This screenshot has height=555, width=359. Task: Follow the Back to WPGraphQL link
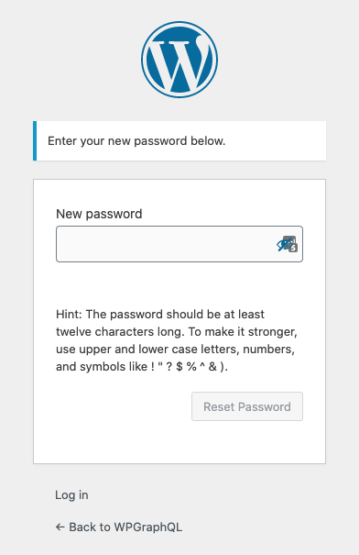[119, 527]
